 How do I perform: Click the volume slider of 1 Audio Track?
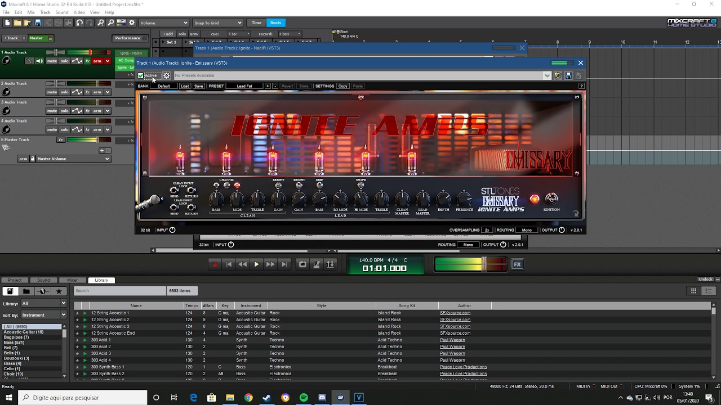(90, 52)
